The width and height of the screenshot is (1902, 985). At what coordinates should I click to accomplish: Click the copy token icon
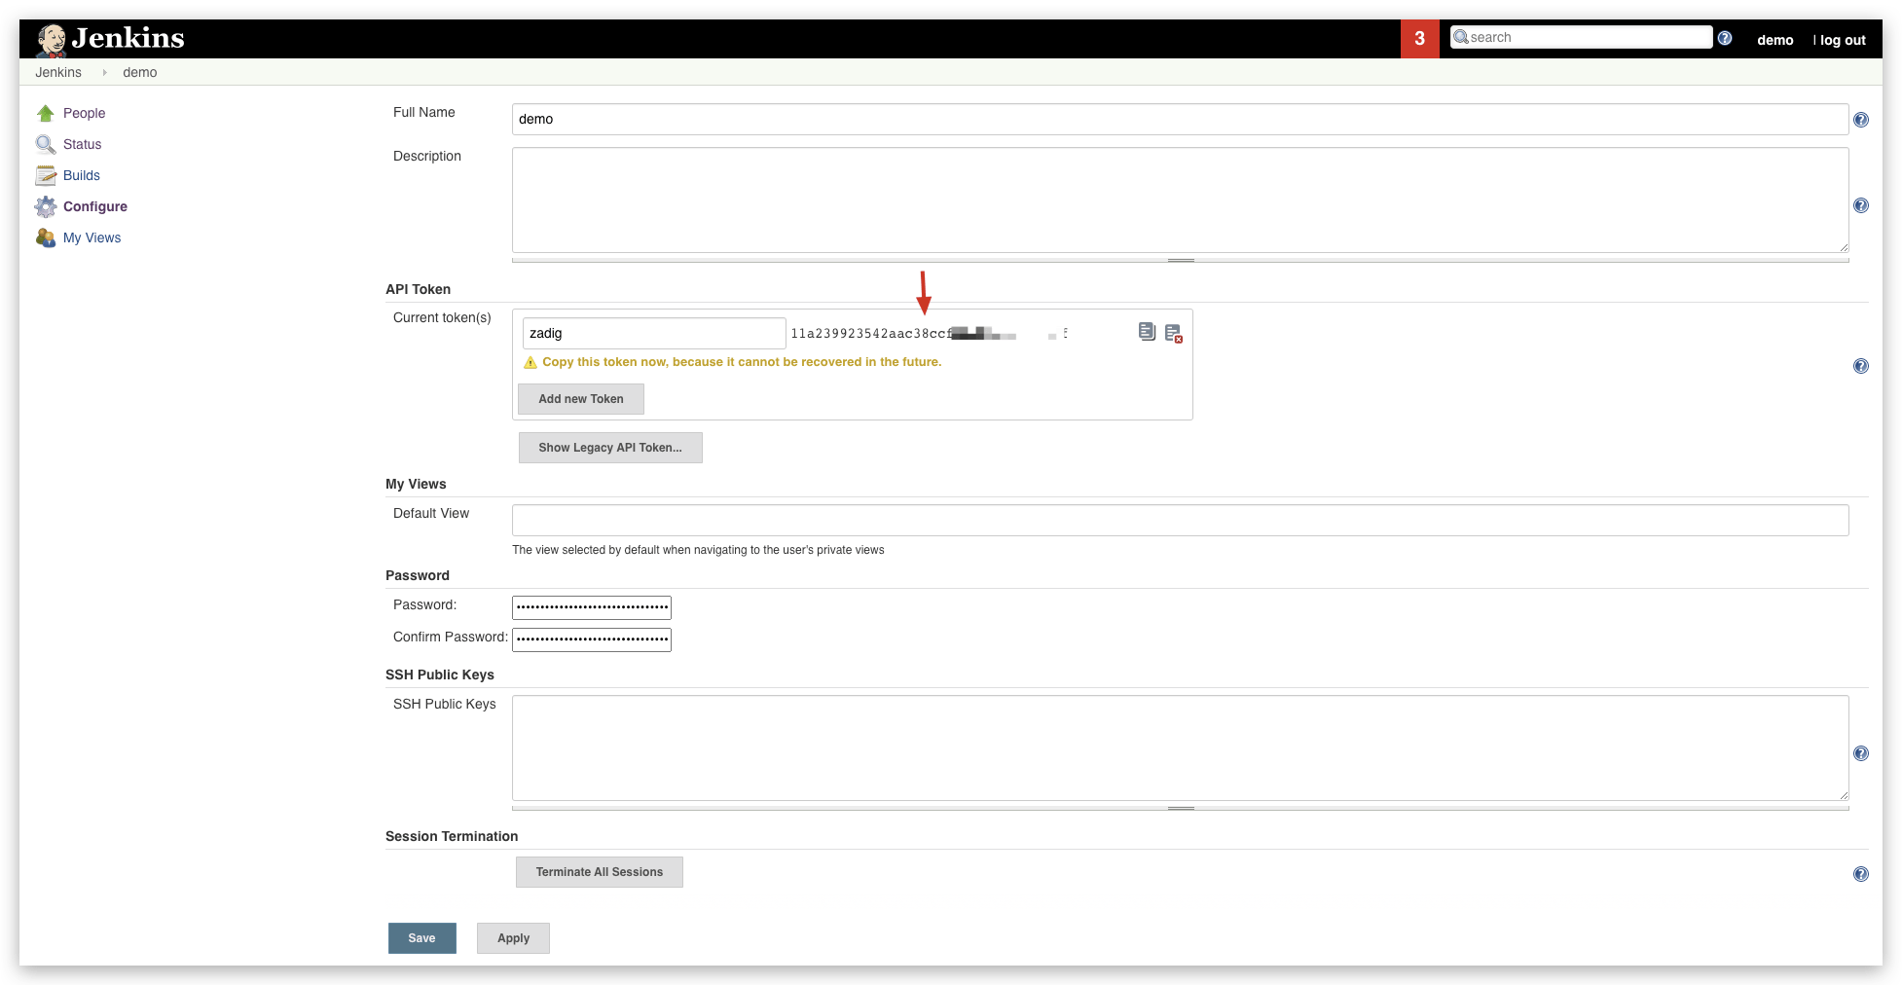point(1147,332)
